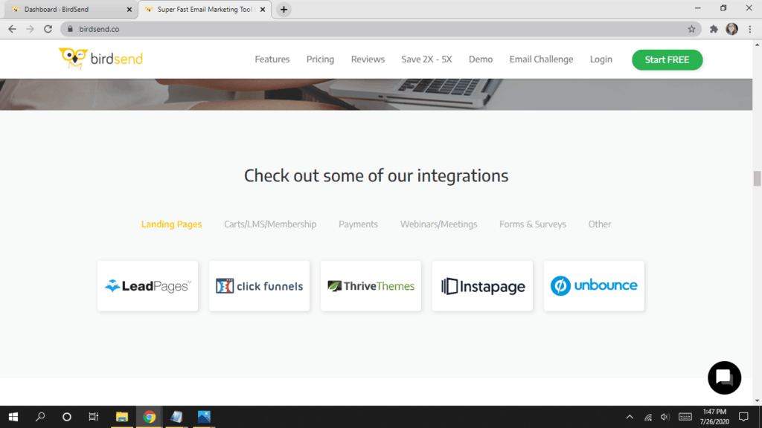Select Landing Pages integrations tab
The image size is (762, 428).
pyautogui.click(x=172, y=224)
